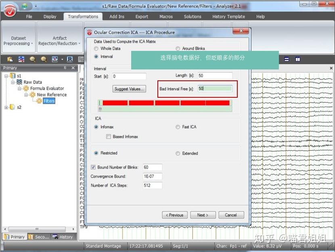This screenshot has width=335, height=252.
Task: Switch to the History tab at bottom
Action: (63, 237)
